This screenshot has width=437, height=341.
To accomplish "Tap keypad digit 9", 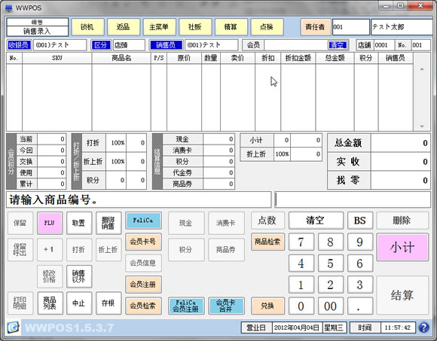I will coord(360,242).
